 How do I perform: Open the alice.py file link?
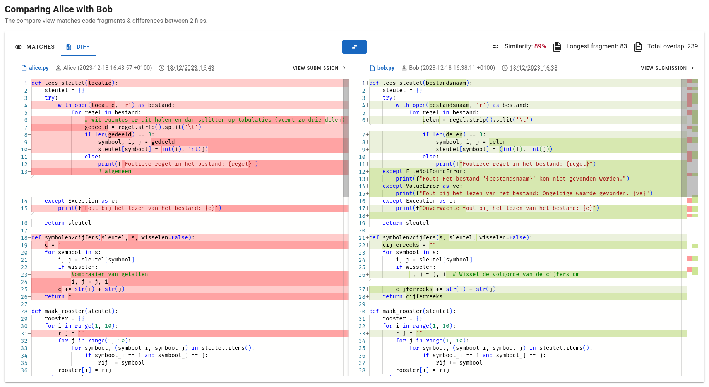point(38,68)
